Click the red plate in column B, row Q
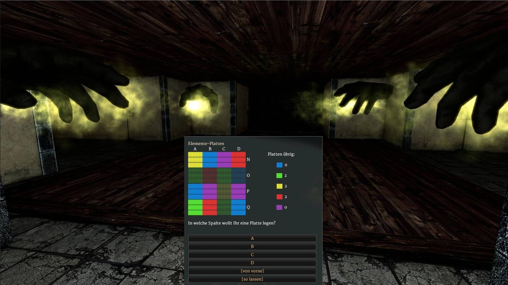 (210, 207)
